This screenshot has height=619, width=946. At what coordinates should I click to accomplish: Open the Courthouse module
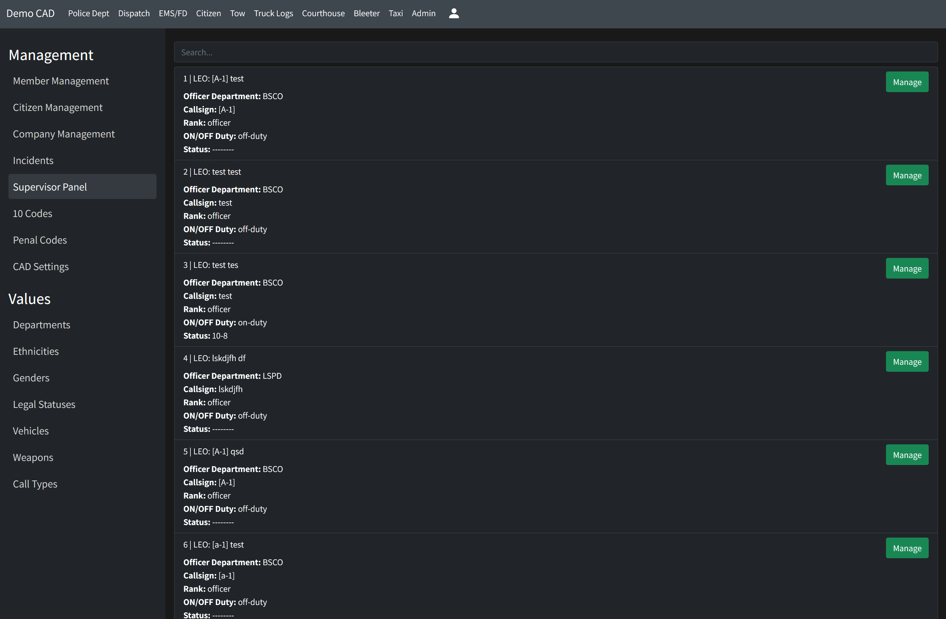click(323, 13)
